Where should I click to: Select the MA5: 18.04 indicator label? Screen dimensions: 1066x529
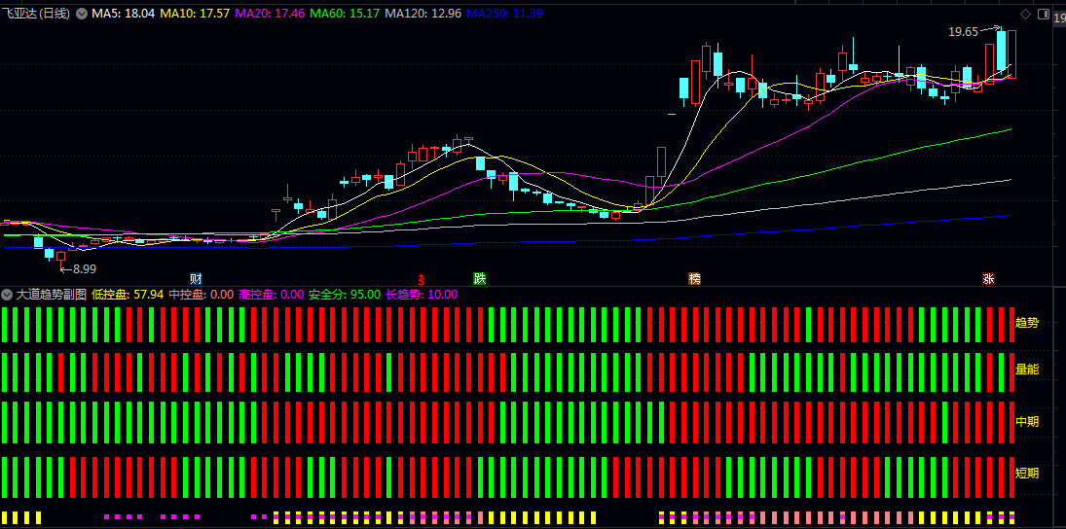pyautogui.click(x=123, y=14)
